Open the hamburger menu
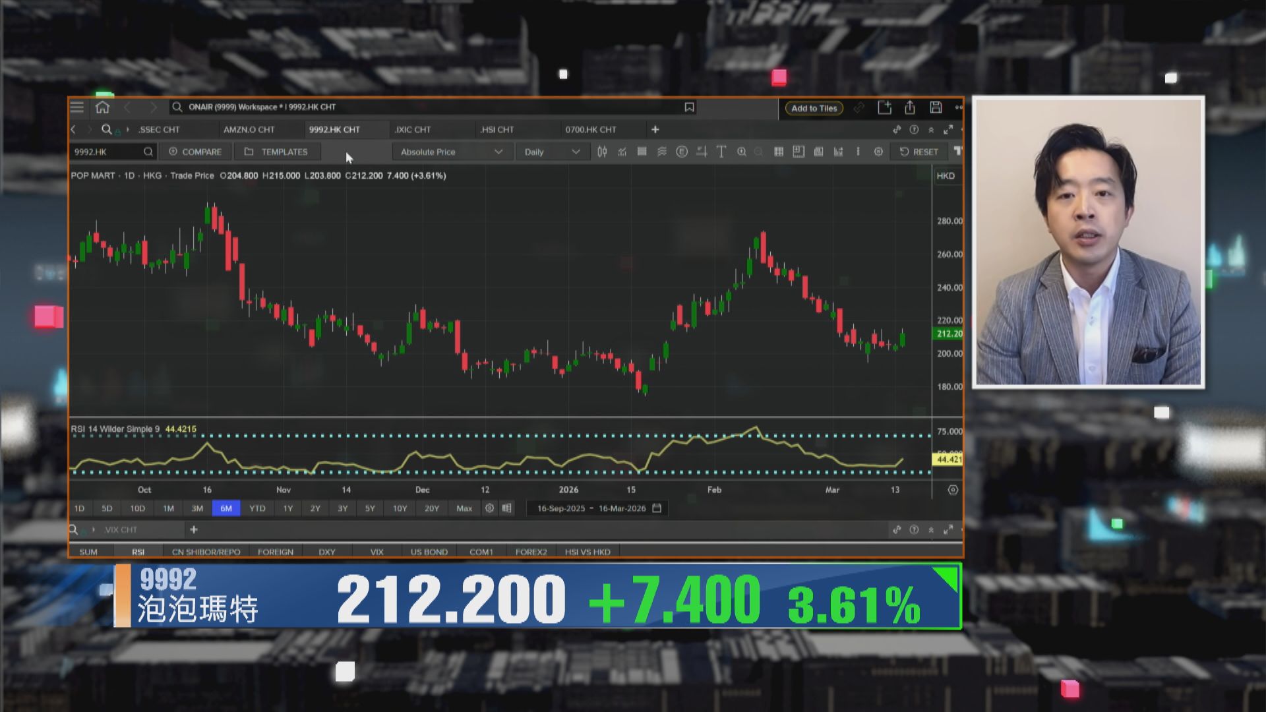Image resolution: width=1266 pixels, height=712 pixels. 77,107
